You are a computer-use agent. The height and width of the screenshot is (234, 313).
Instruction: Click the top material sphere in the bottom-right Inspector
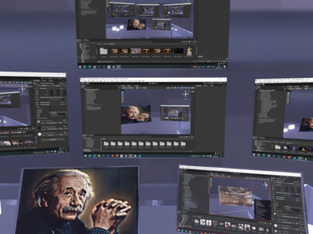(x=274, y=214)
